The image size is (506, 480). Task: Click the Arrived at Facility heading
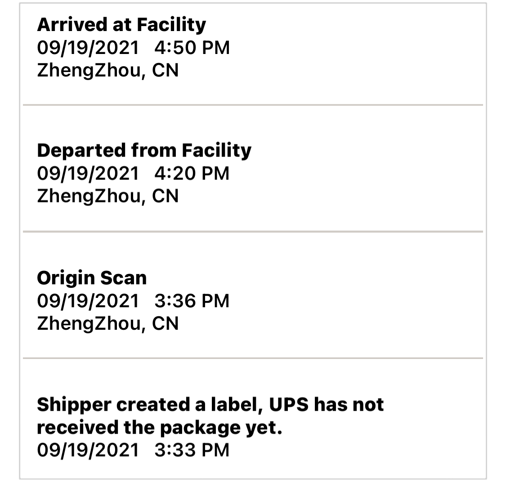point(121,25)
